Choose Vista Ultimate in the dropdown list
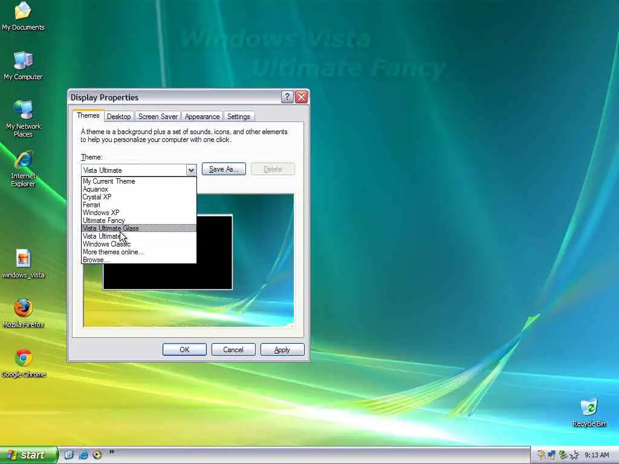 [x=138, y=236]
